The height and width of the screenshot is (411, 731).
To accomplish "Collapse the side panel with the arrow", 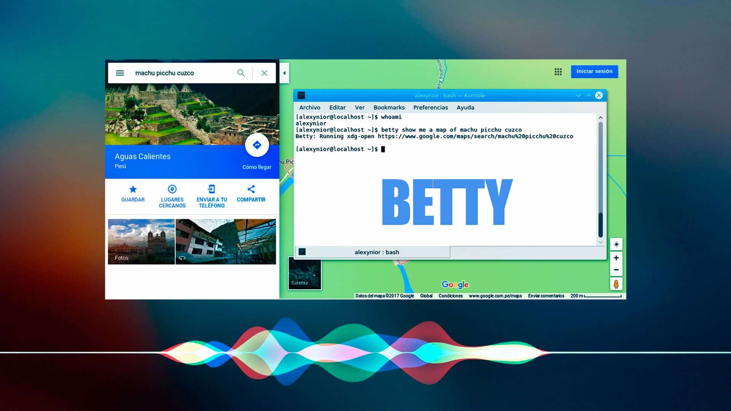I will coord(284,73).
